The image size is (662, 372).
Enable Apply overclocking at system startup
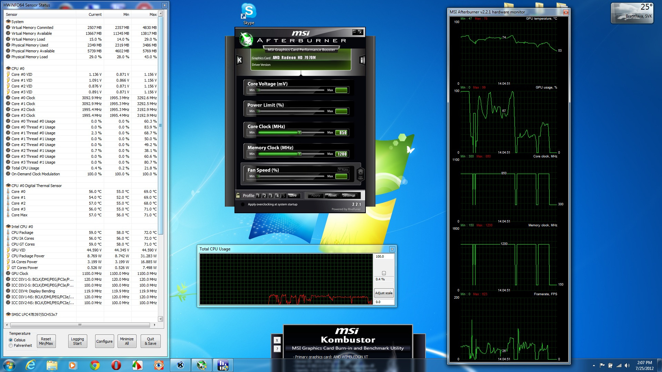click(x=243, y=204)
